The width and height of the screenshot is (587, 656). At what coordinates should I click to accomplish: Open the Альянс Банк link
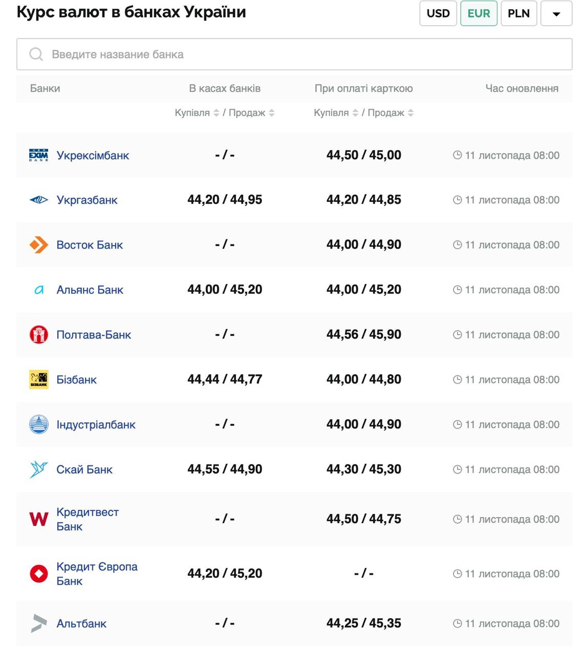click(90, 290)
